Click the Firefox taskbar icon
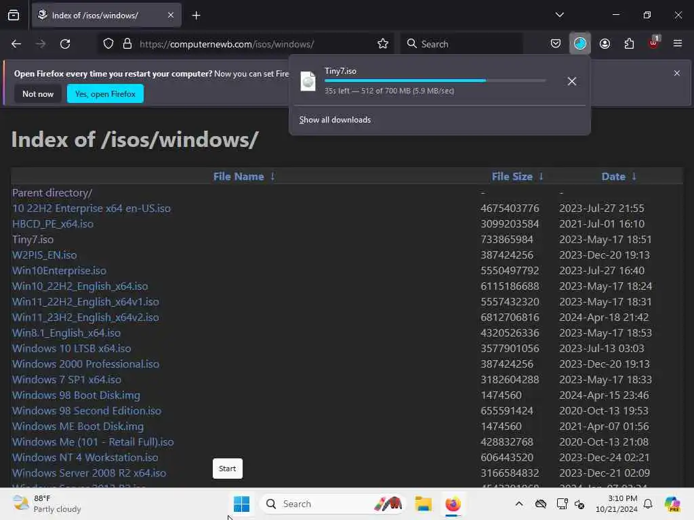This screenshot has width=694, height=520. pyautogui.click(x=453, y=504)
